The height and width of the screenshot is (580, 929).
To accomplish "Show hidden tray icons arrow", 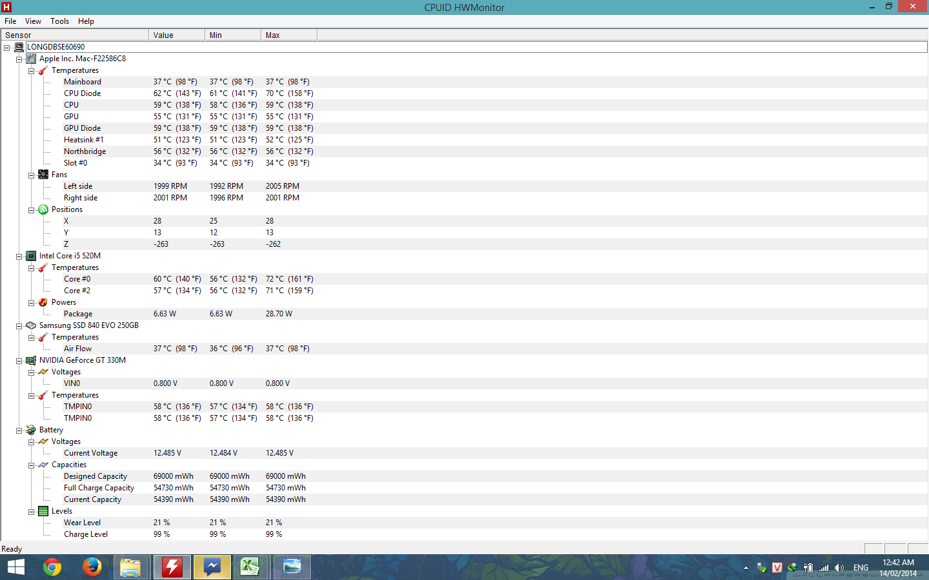I will [746, 568].
